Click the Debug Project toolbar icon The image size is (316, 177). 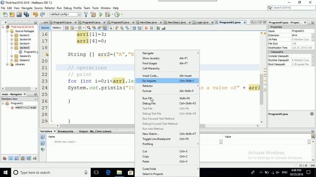[x=108, y=14]
